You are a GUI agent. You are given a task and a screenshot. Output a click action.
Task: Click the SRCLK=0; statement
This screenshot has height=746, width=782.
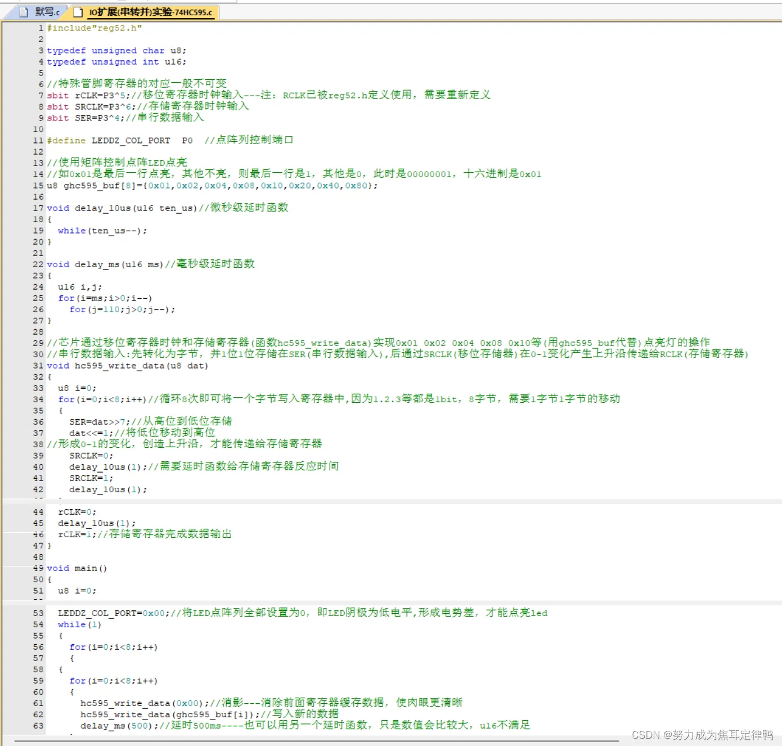click(x=91, y=456)
